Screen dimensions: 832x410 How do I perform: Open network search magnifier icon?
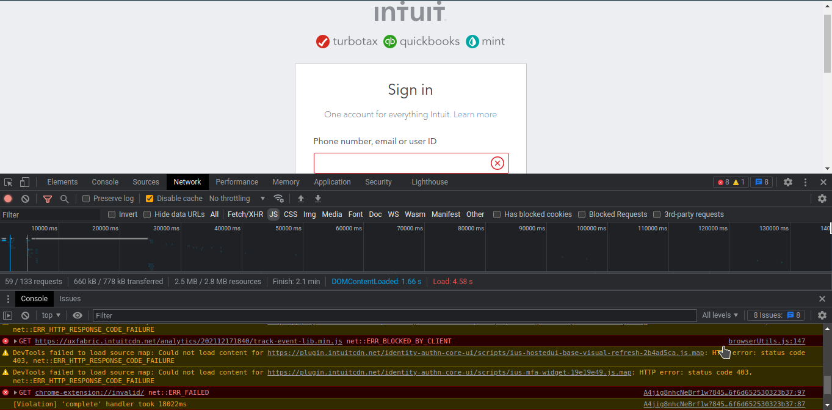click(x=64, y=199)
